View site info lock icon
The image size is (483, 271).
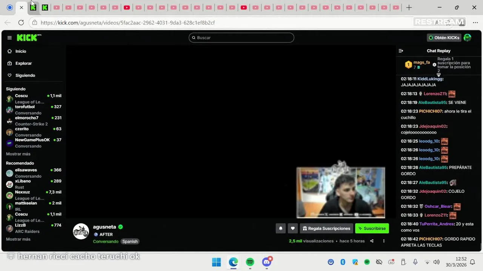coord(34,23)
